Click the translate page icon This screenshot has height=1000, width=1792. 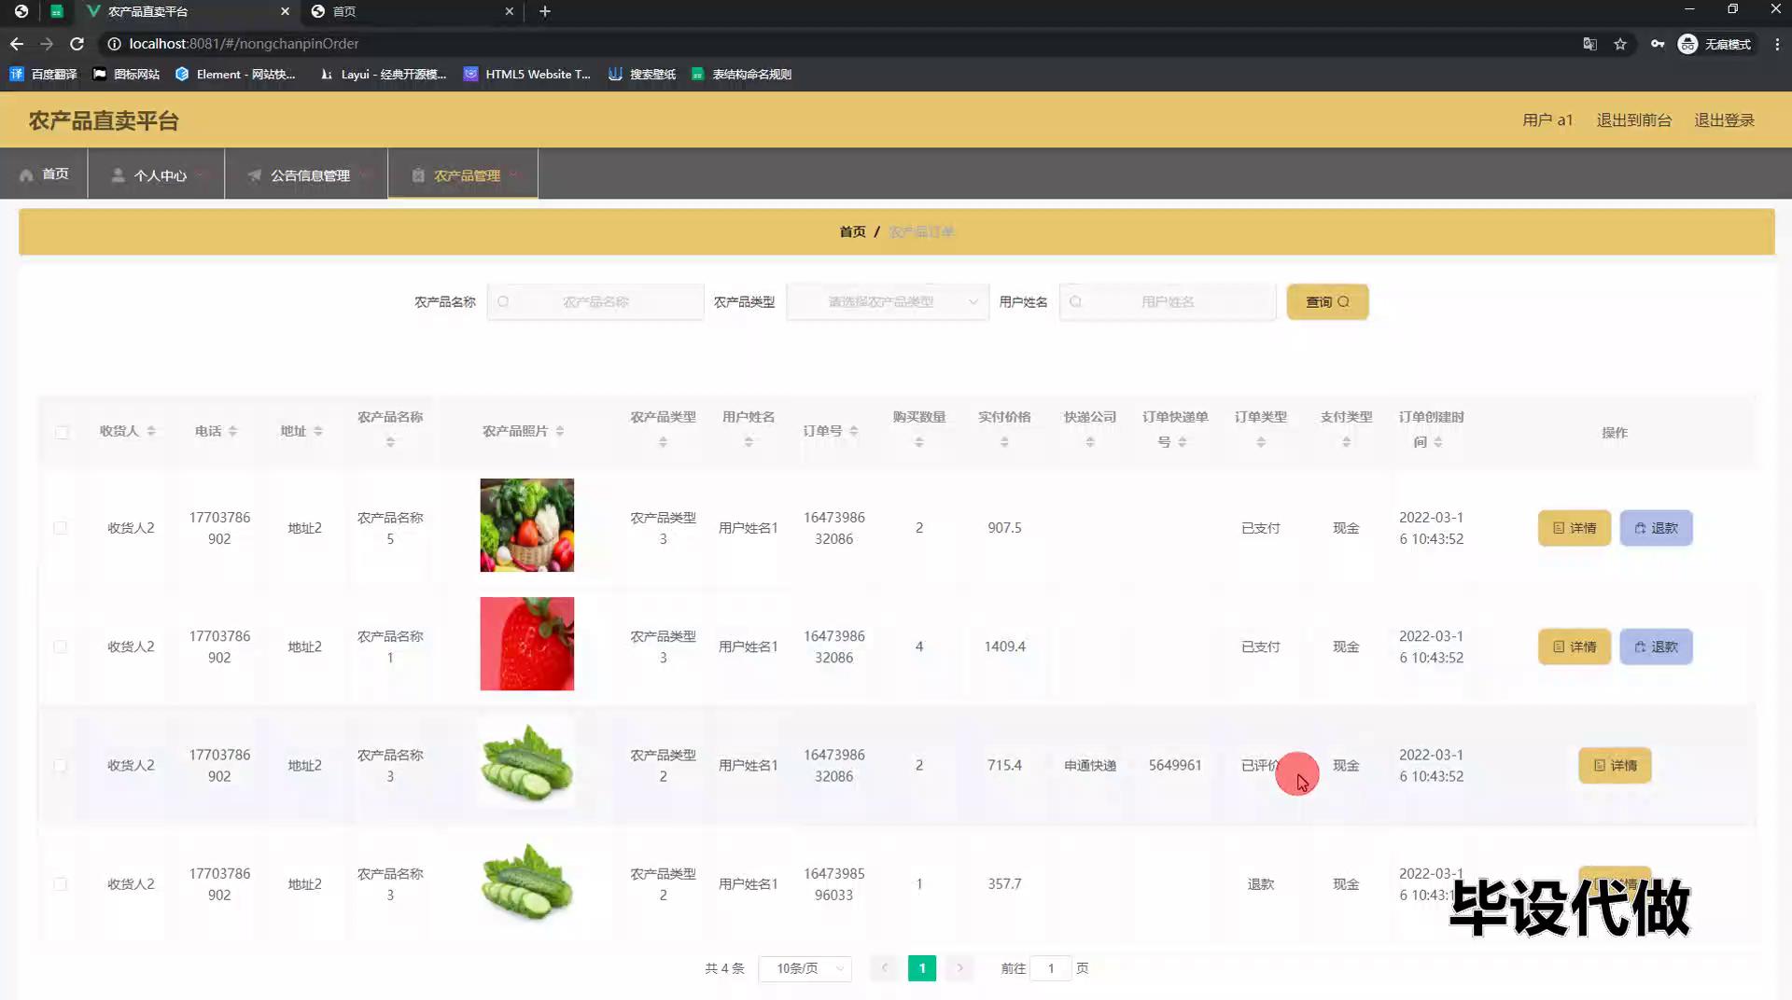pyautogui.click(x=1589, y=44)
